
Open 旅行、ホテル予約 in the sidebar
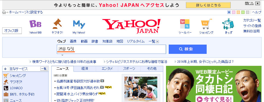coord(22,94)
